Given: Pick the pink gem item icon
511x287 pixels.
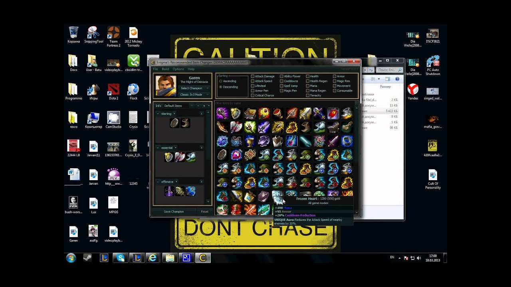Looking at the screenshot, I should (x=236, y=155).
